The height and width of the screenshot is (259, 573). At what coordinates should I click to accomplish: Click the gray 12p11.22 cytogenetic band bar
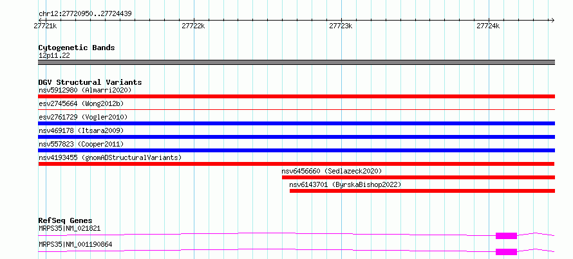tap(296, 62)
